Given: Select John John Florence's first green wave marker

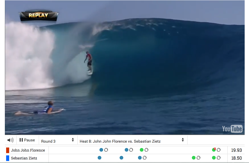Looking at the screenshot, I should tap(142, 150).
